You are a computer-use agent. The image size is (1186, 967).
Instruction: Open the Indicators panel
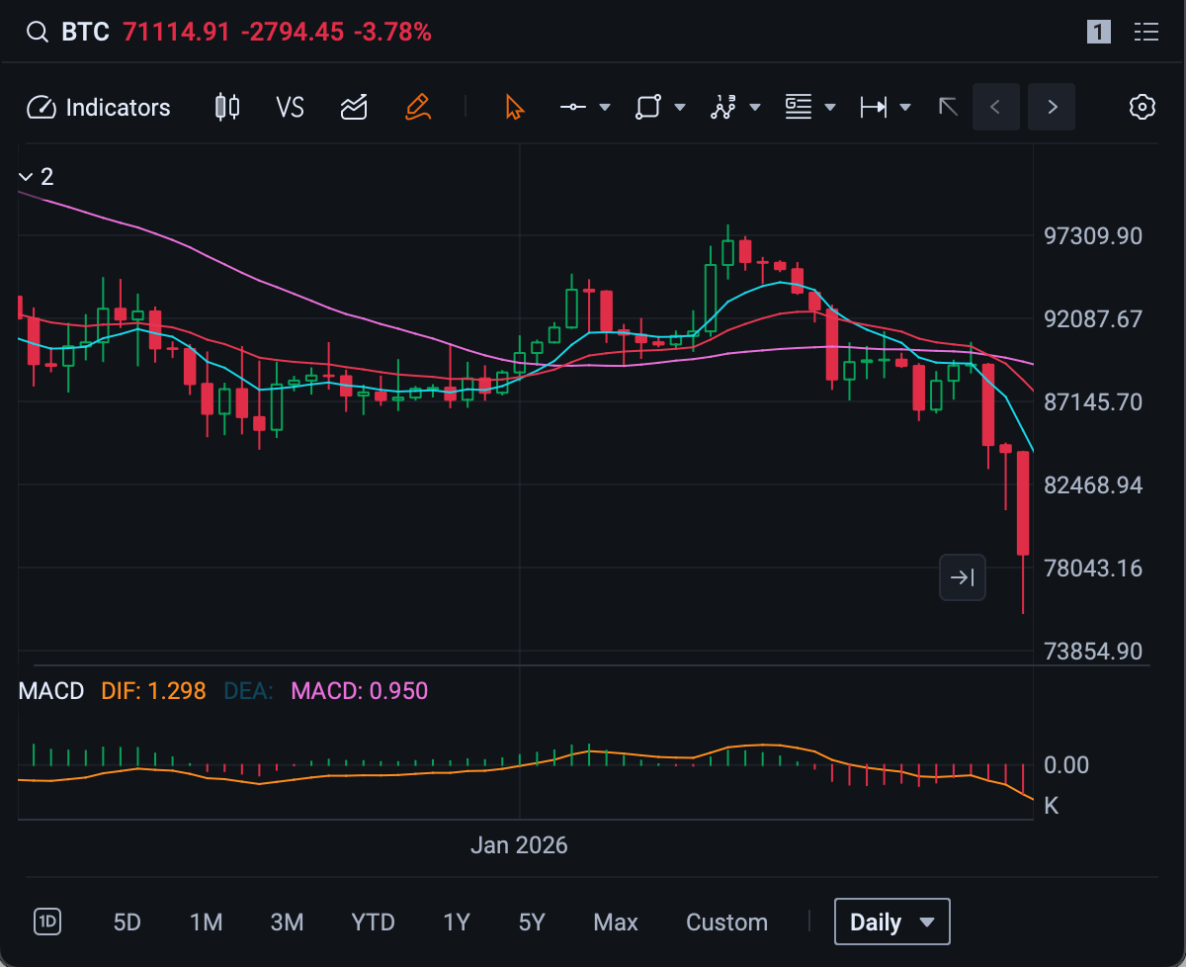pos(99,108)
